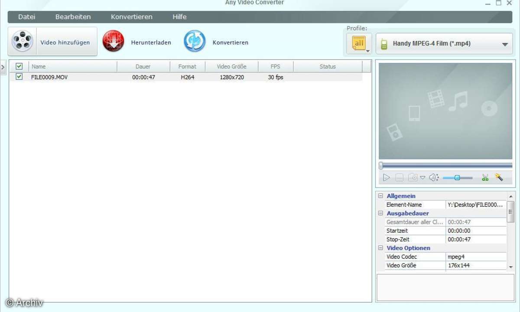520x312 pixels.
Task: Click the Startzeit property label
Action: click(398, 231)
